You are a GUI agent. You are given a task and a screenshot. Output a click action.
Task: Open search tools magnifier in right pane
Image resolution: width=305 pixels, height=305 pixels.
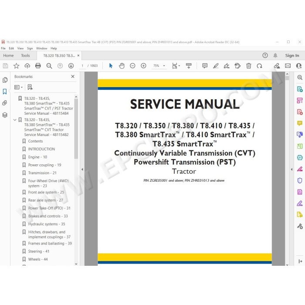pyautogui.click(x=300, y=78)
